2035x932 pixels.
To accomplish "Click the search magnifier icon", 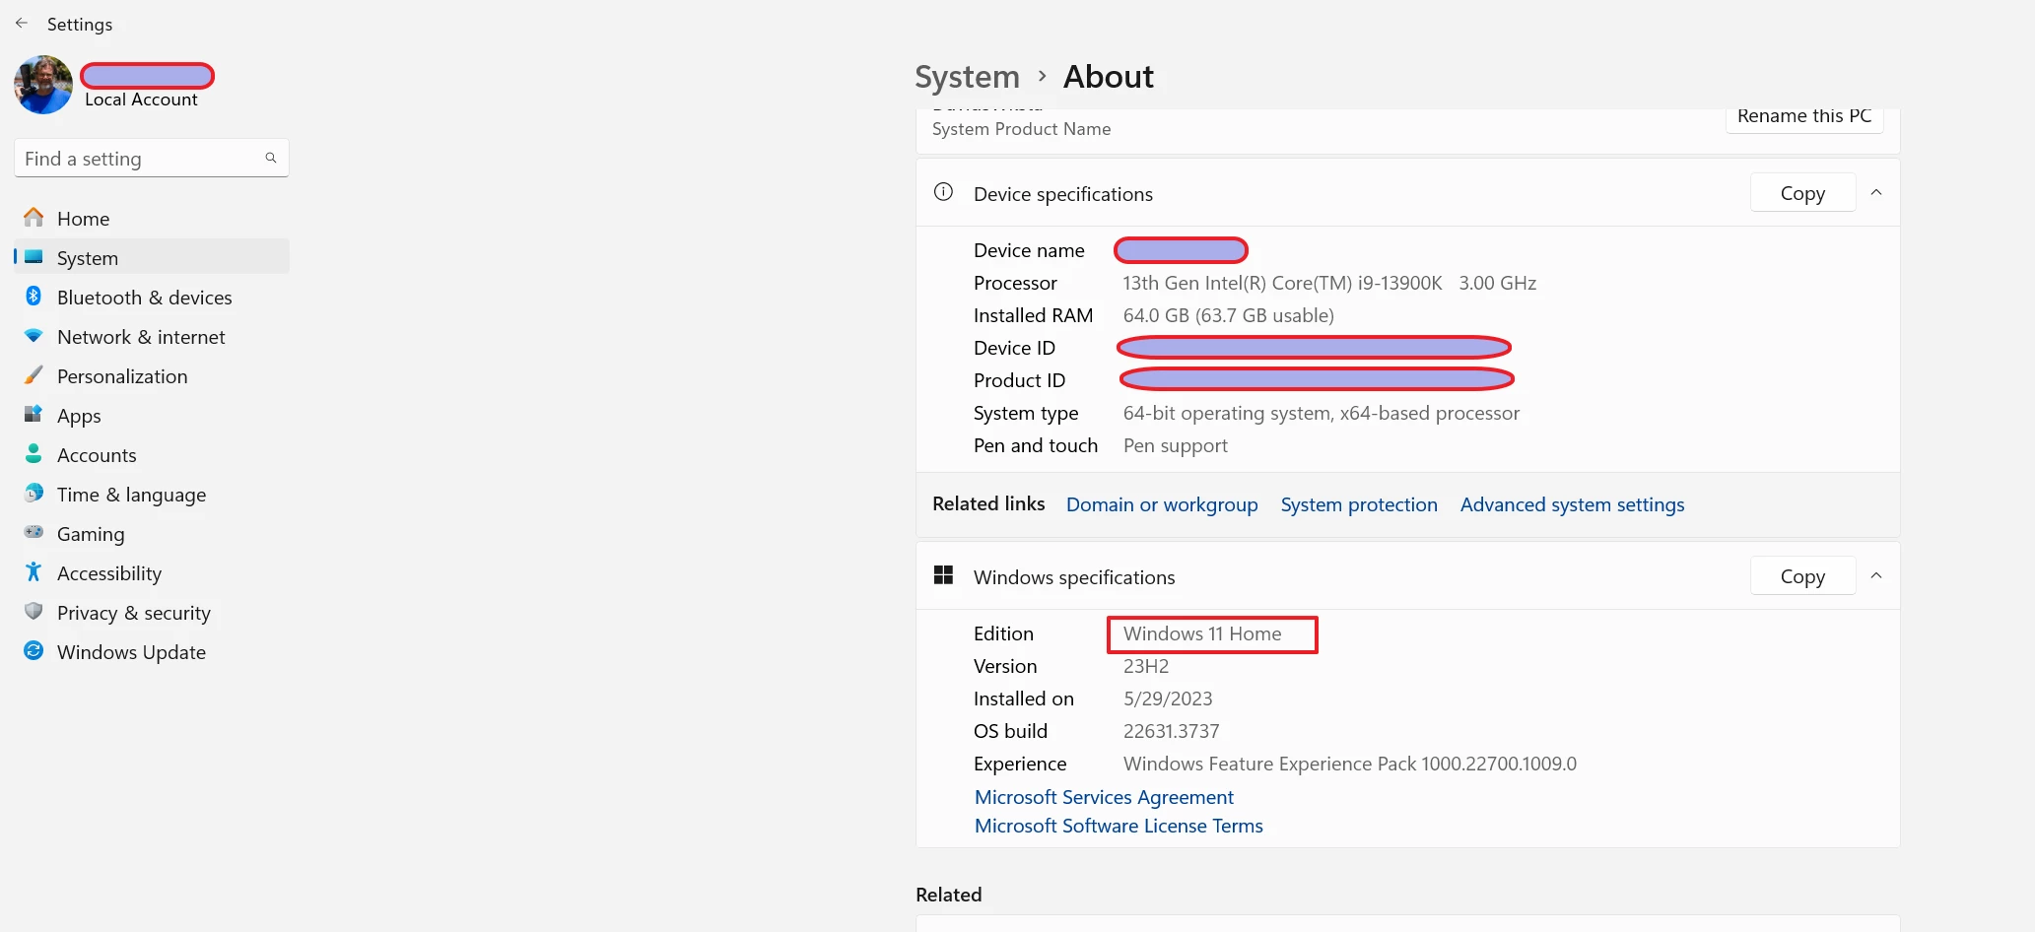I will pyautogui.click(x=271, y=158).
